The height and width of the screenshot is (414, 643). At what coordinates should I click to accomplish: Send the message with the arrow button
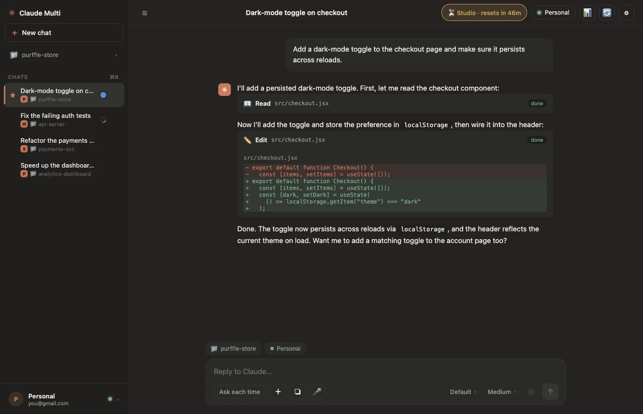point(550,392)
